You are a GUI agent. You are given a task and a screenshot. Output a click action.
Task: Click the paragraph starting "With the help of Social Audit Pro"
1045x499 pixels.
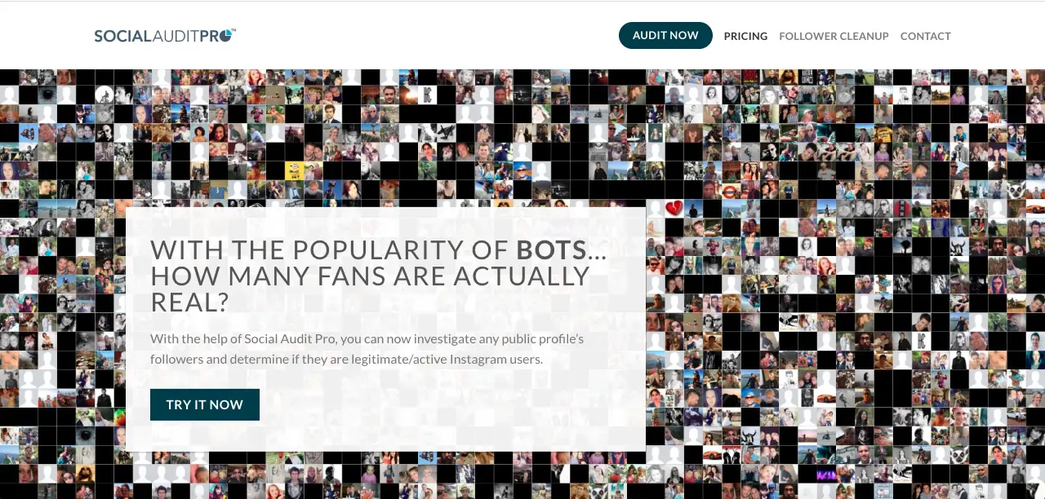pos(367,348)
